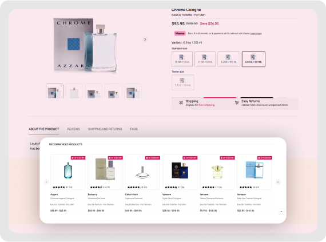Open Versace Yellow Diamond product image
Image resolution: width=326 pixels, height=242 pixels.
(217, 172)
